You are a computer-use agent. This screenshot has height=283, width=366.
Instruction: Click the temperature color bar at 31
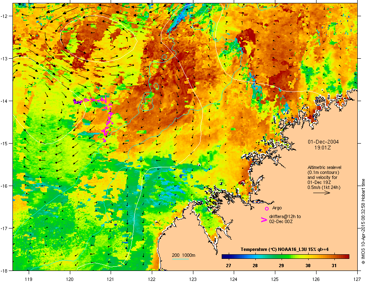point(334,257)
